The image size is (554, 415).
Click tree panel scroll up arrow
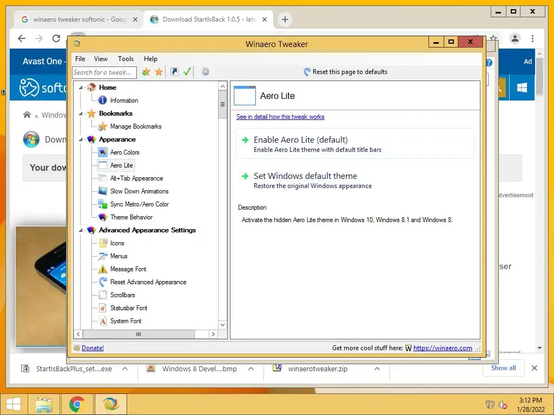click(x=222, y=86)
